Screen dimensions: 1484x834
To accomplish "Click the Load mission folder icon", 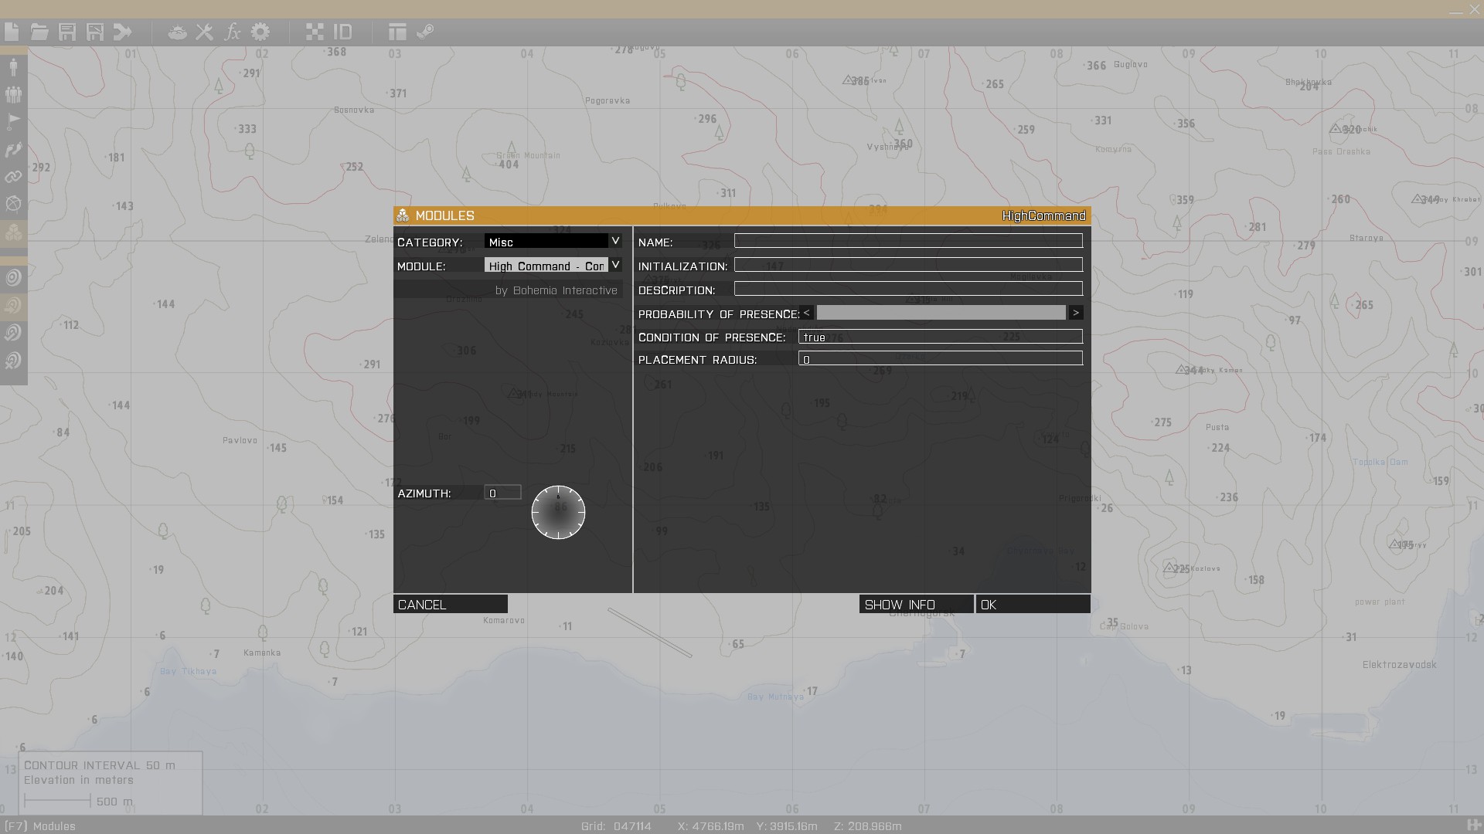I will tap(39, 32).
